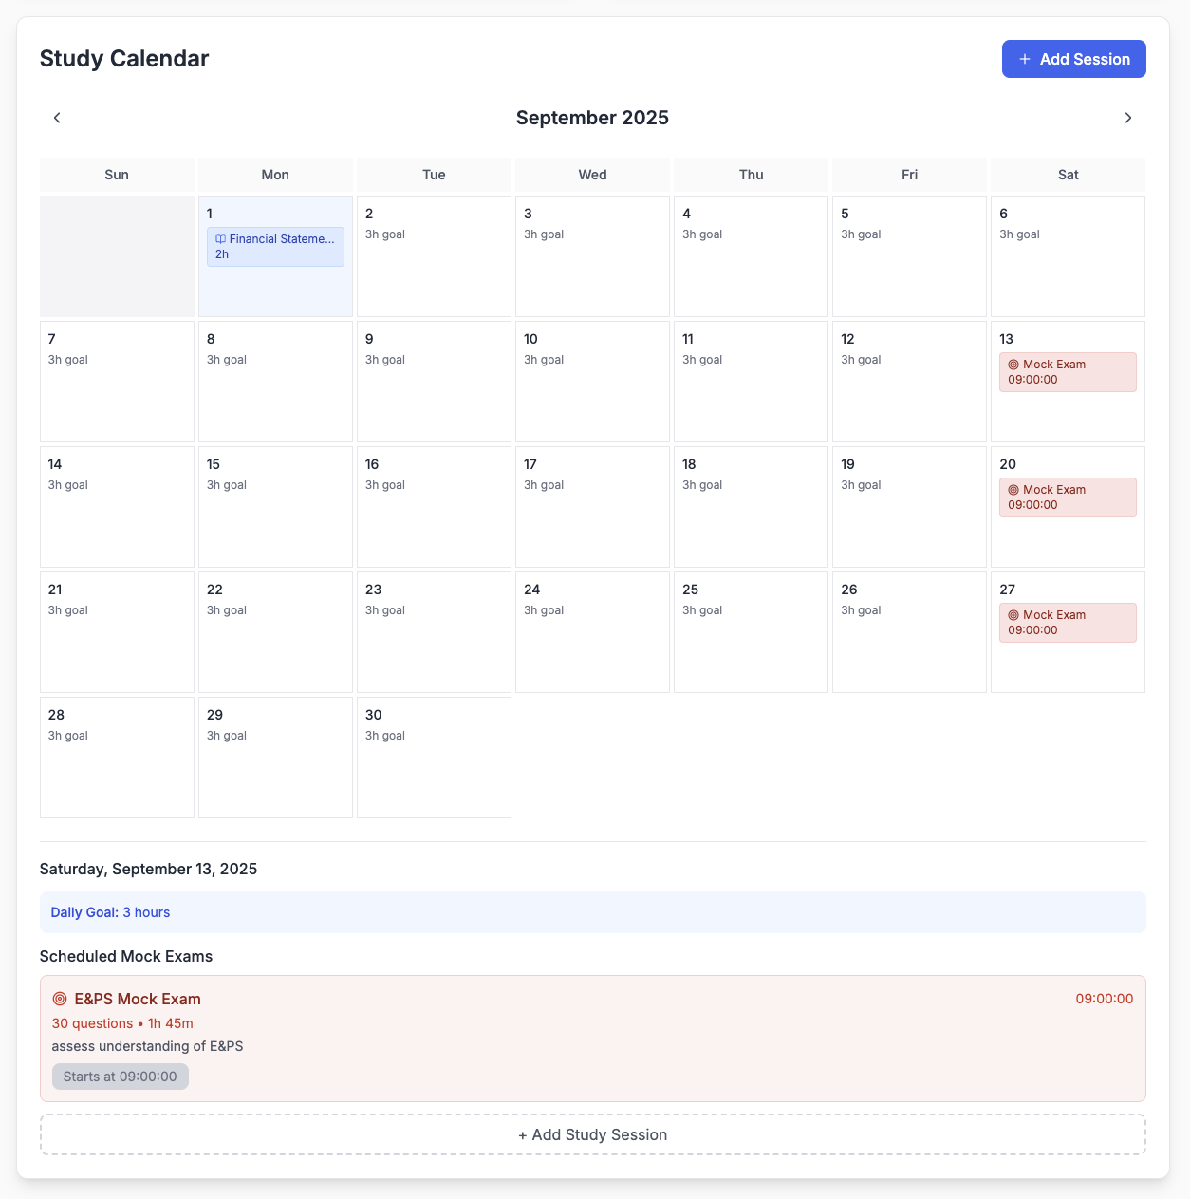The height and width of the screenshot is (1199, 1190).
Task: Click the Daily Goal 3 hours banner
Action: [x=592, y=912]
